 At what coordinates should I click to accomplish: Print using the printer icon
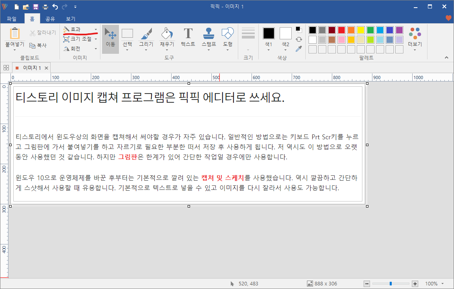point(45,7)
